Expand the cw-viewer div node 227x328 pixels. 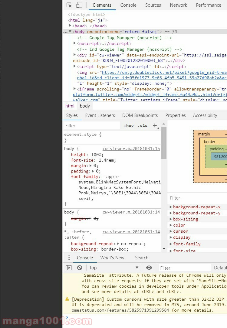coord(74,55)
